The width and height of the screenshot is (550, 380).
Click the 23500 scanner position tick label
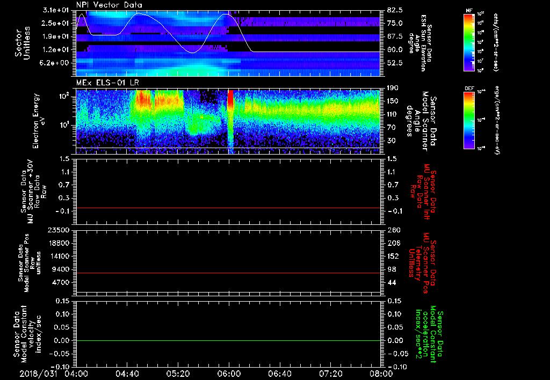[x=59, y=230]
